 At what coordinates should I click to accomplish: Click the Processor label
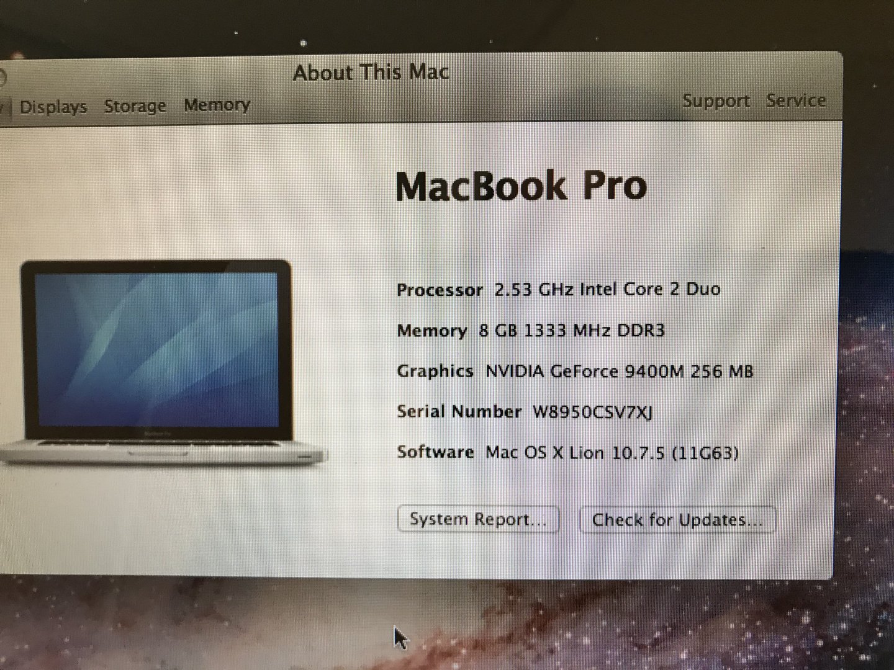(440, 290)
